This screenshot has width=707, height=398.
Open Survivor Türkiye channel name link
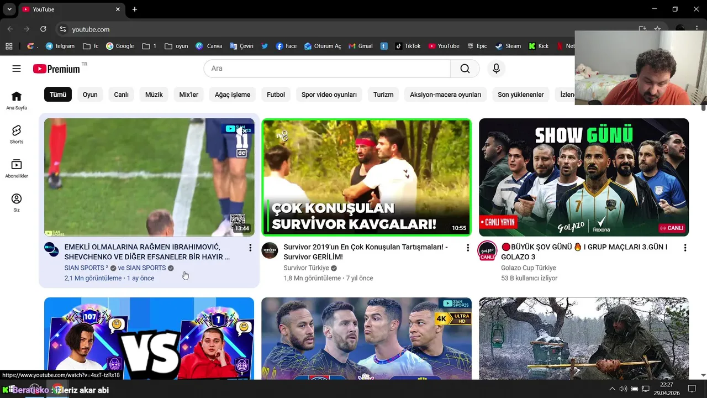pyautogui.click(x=306, y=268)
